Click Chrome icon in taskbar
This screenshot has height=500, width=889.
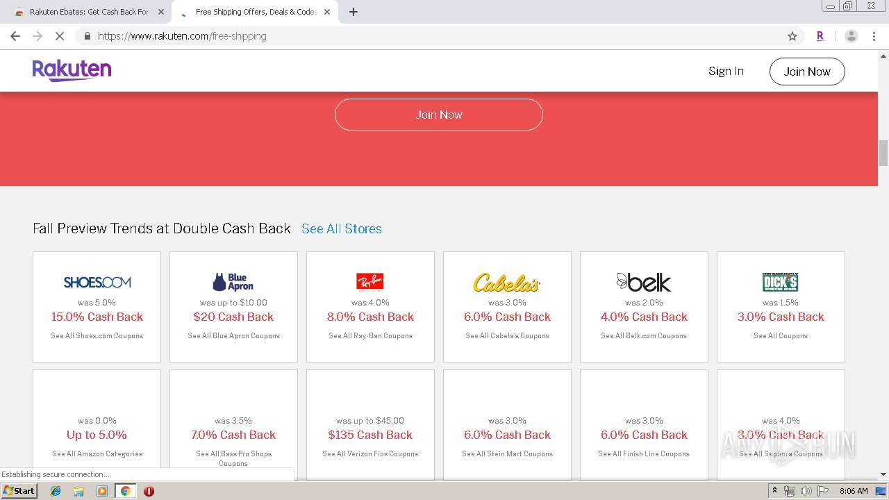(x=125, y=491)
